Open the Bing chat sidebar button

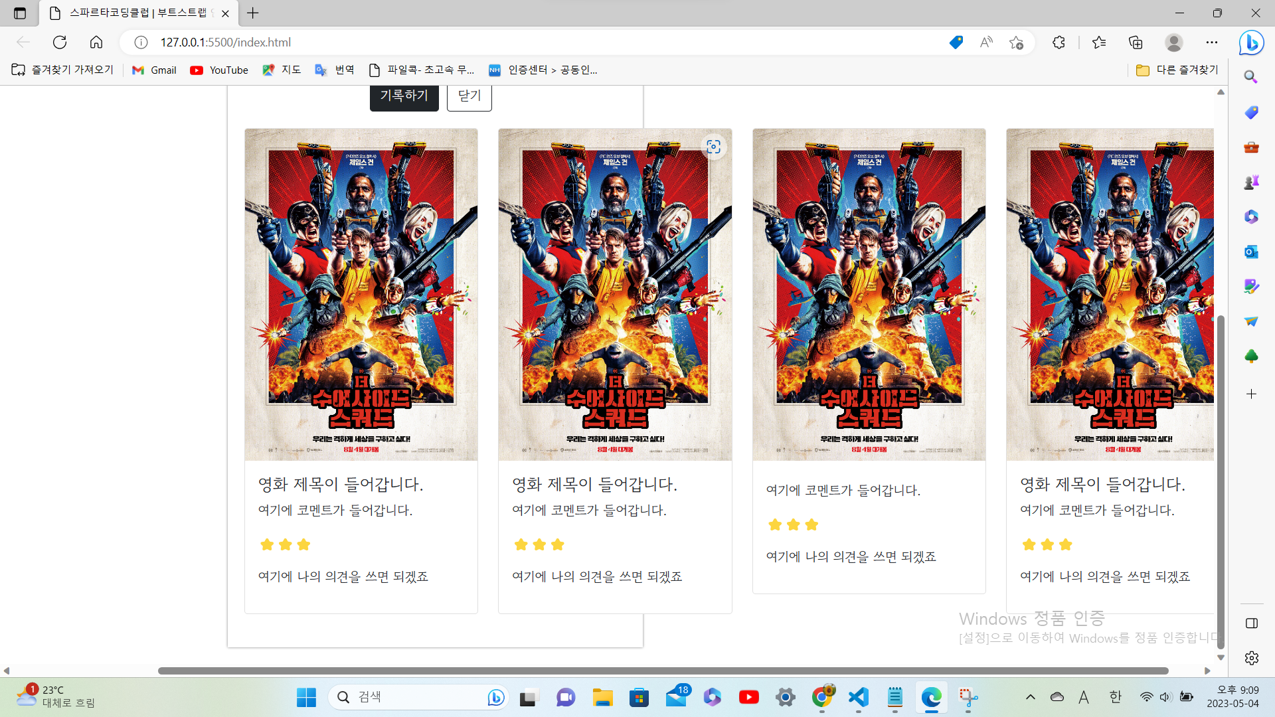click(1251, 42)
